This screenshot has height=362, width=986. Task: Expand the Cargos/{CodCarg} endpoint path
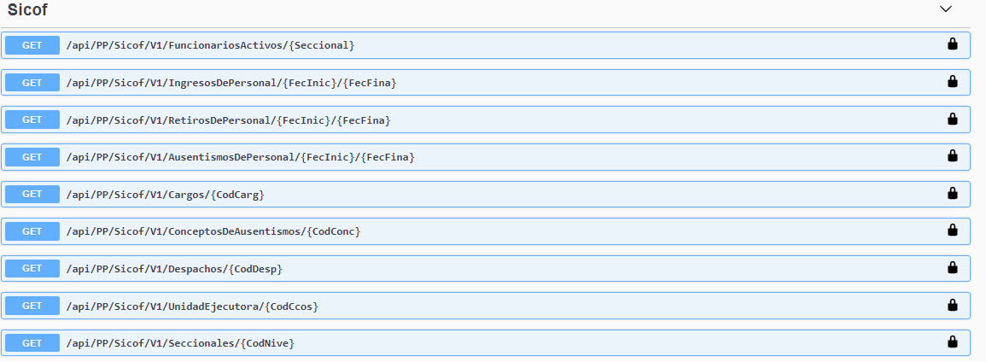(165, 195)
